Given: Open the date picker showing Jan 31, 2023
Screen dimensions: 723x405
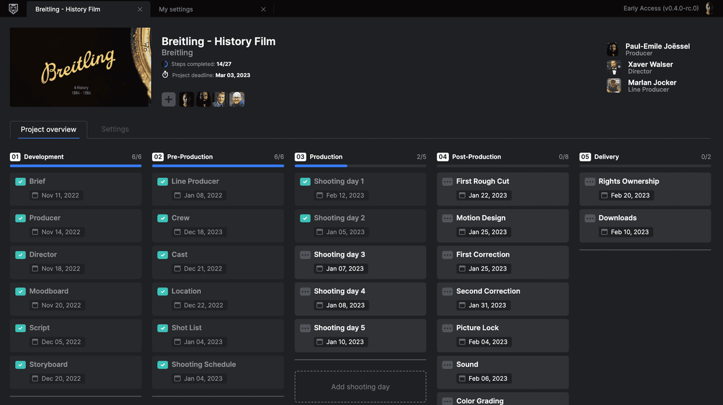Looking at the screenshot, I should [x=483, y=305].
